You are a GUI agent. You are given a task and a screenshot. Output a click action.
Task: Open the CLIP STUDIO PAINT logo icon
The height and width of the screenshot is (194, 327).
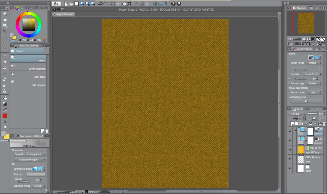tap(55, 4)
